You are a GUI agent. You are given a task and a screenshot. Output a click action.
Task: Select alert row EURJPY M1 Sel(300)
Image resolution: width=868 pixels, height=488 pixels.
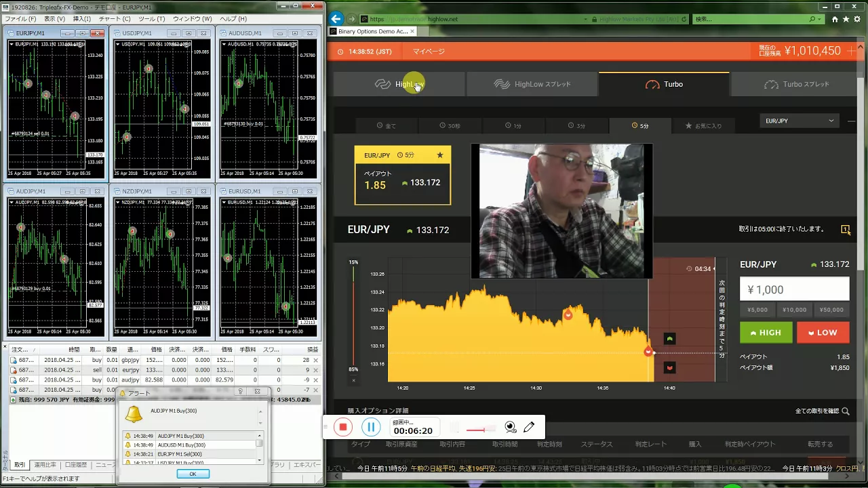tap(189, 454)
